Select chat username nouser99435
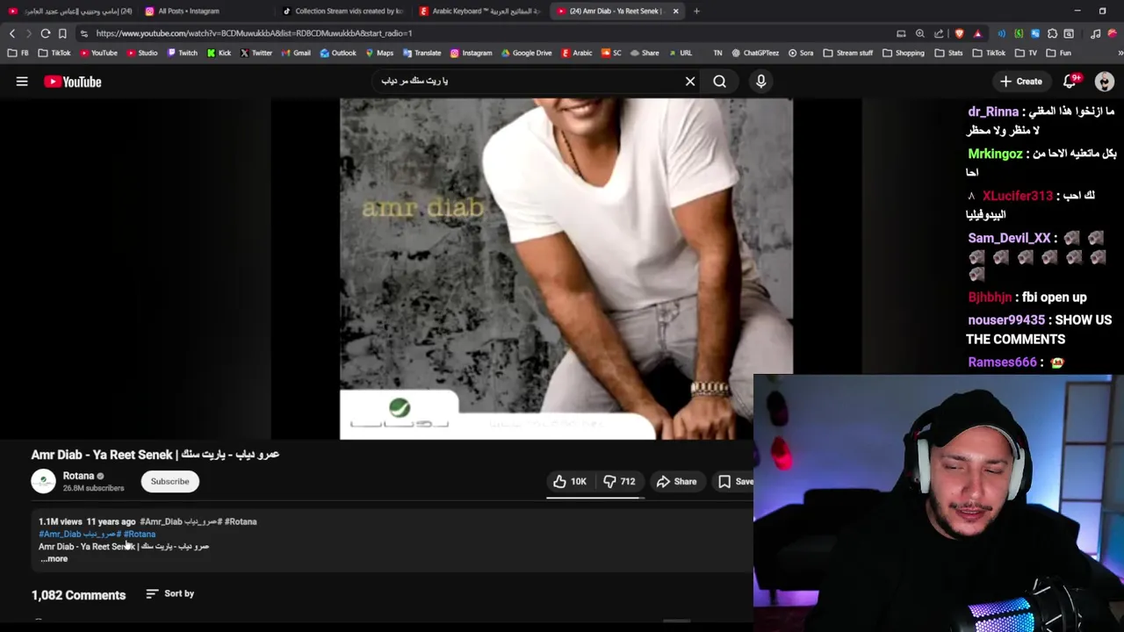The height and width of the screenshot is (632, 1124). [x=1006, y=320]
